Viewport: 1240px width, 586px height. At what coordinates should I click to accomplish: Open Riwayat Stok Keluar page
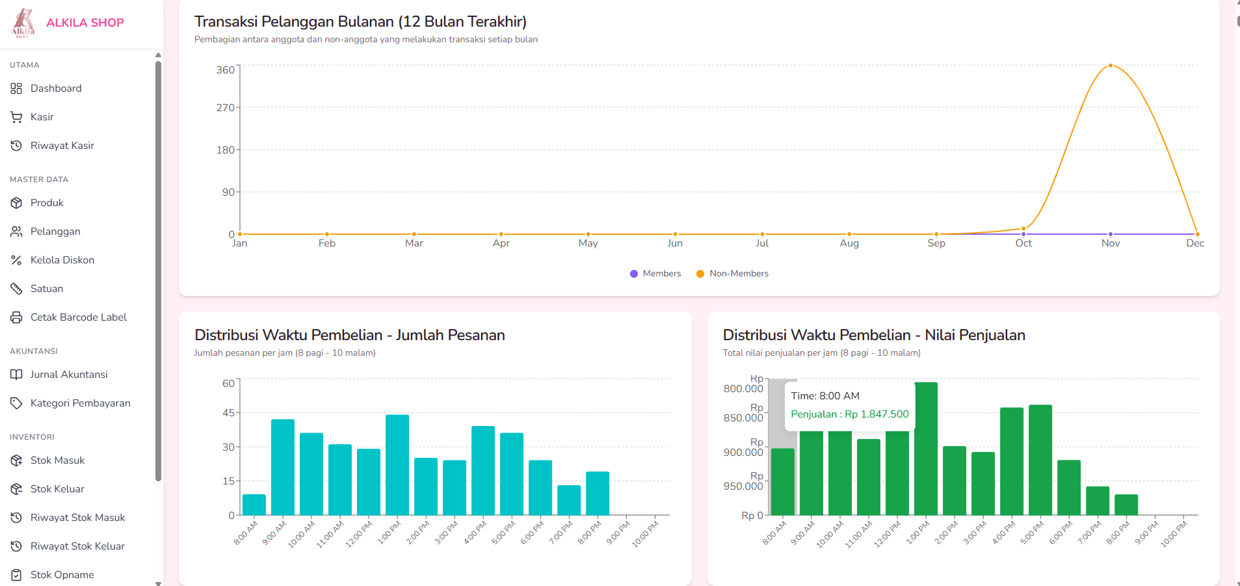coord(77,546)
